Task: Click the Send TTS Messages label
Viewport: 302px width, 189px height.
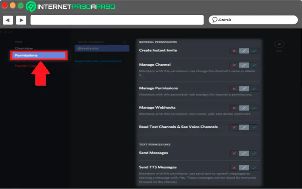Action: [x=158, y=167]
